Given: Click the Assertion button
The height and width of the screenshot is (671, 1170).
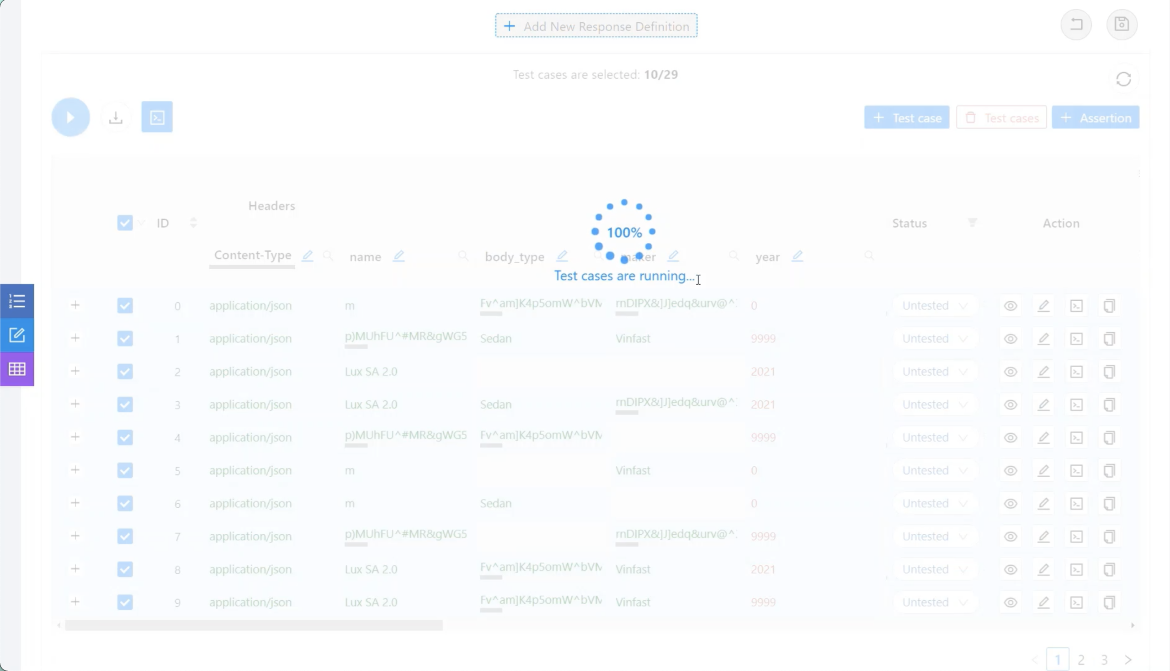Looking at the screenshot, I should [1096, 118].
